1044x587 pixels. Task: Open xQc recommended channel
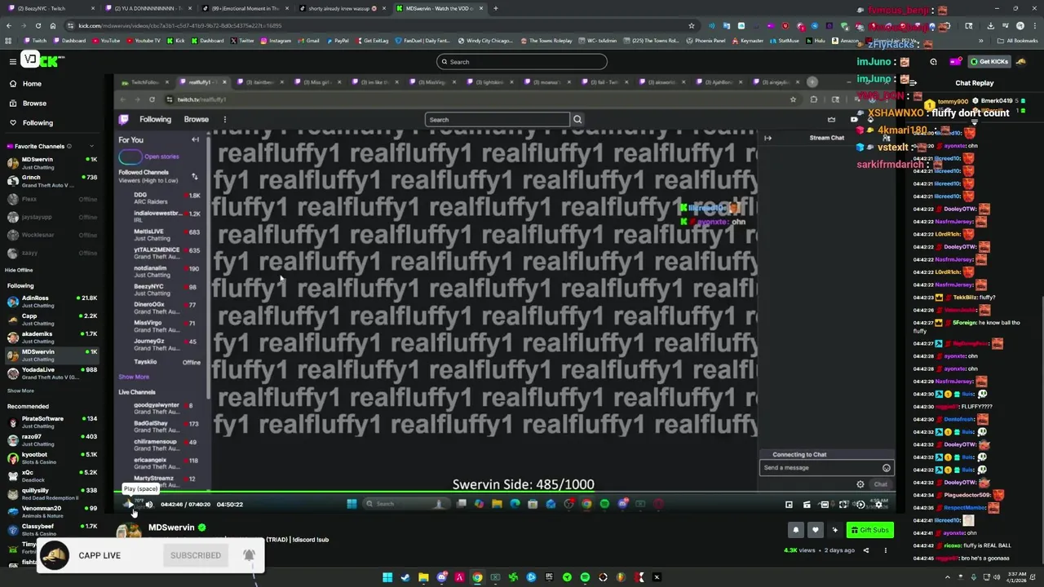pyautogui.click(x=52, y=476)
